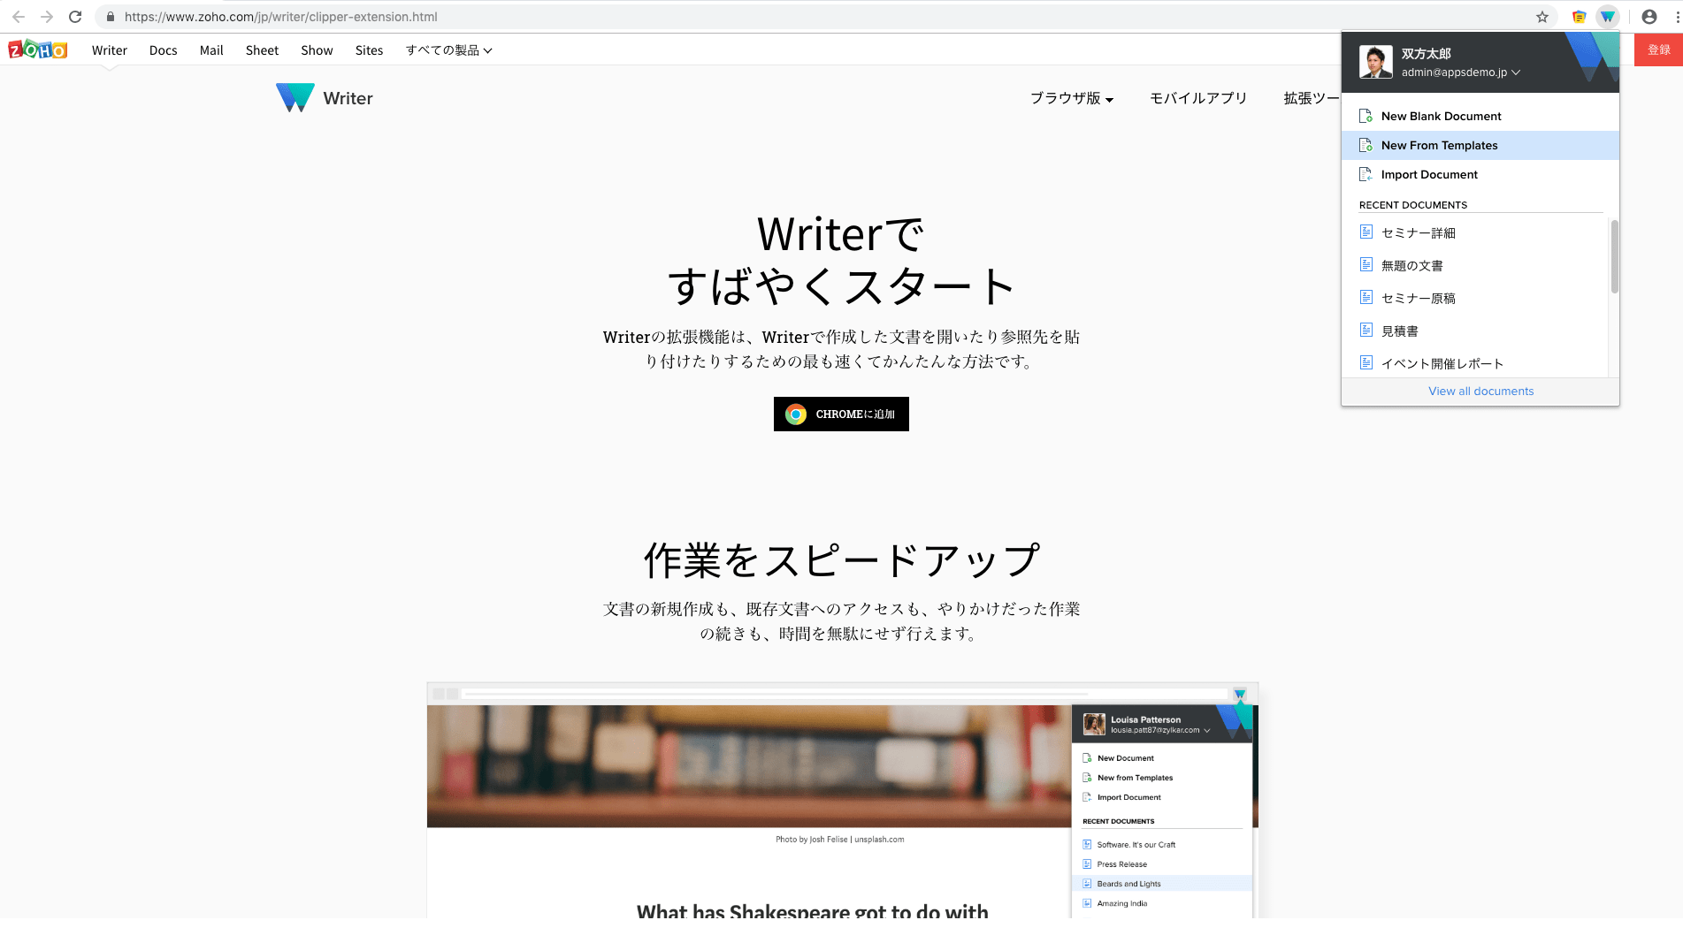Open Sites in the top navigation
This screenshot has width=1683, height=943.
[369, 50]
